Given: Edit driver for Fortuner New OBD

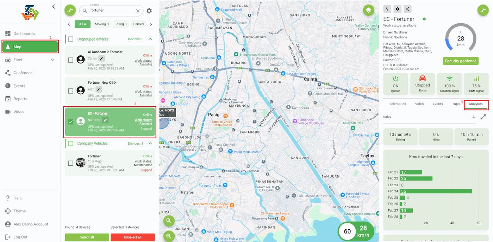Looking at the screenshot, I should pos(99,89).
